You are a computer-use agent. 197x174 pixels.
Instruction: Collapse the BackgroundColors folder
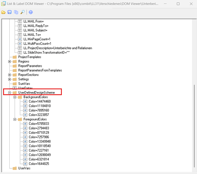coord(15,97)
